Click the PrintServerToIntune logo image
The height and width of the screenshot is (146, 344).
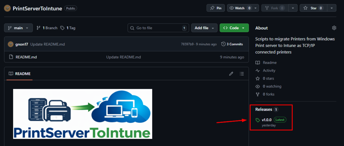coord(83,114)
